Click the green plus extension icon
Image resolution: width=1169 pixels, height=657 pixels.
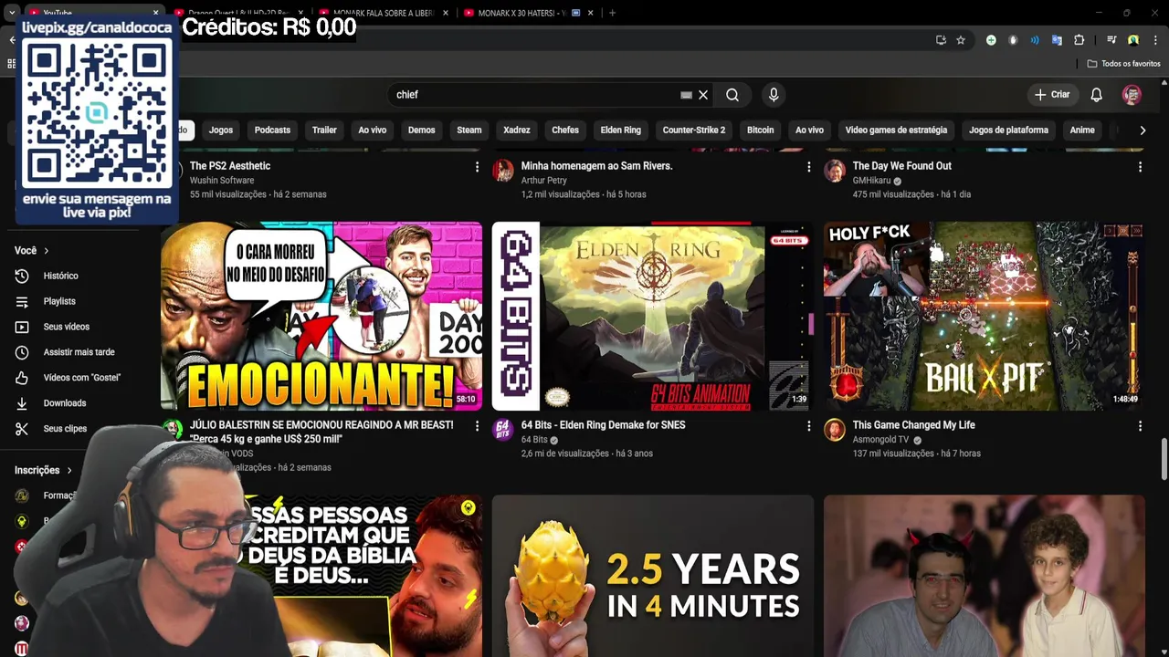click(x=991, y=40)
